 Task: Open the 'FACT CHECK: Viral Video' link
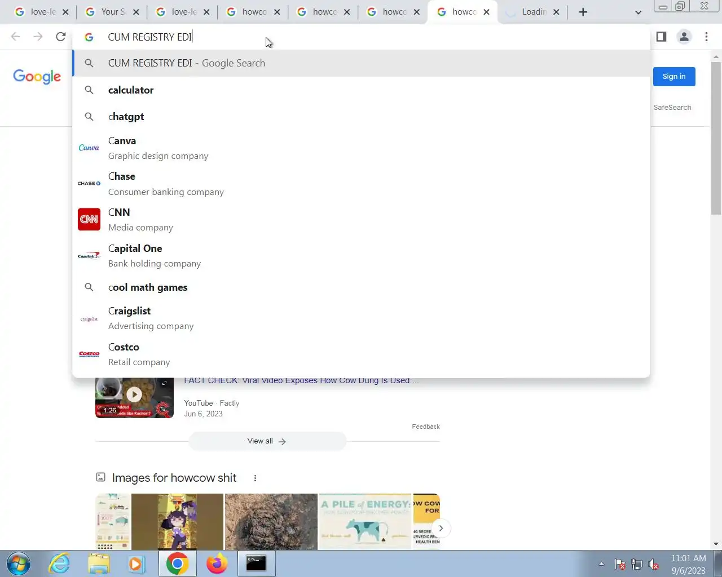(301, 380)
